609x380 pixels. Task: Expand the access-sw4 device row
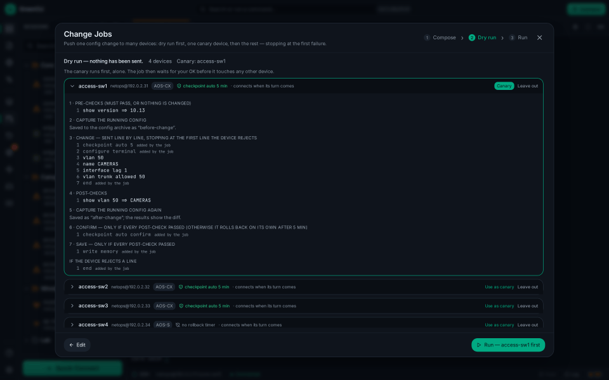pos(72,325)
